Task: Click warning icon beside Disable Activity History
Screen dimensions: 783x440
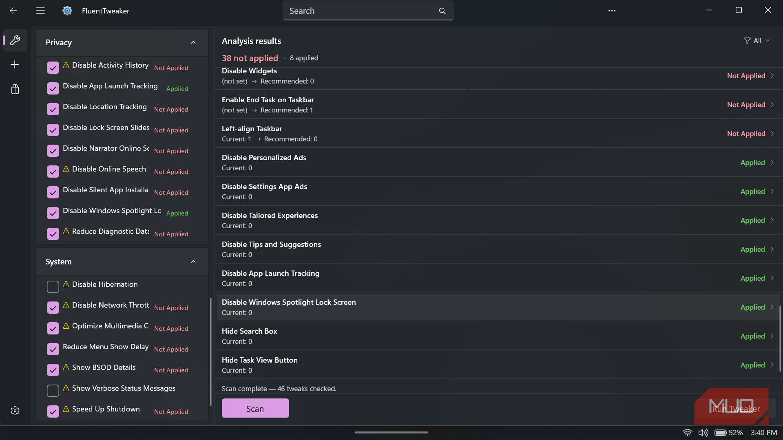Action: [x=66, y=65]
